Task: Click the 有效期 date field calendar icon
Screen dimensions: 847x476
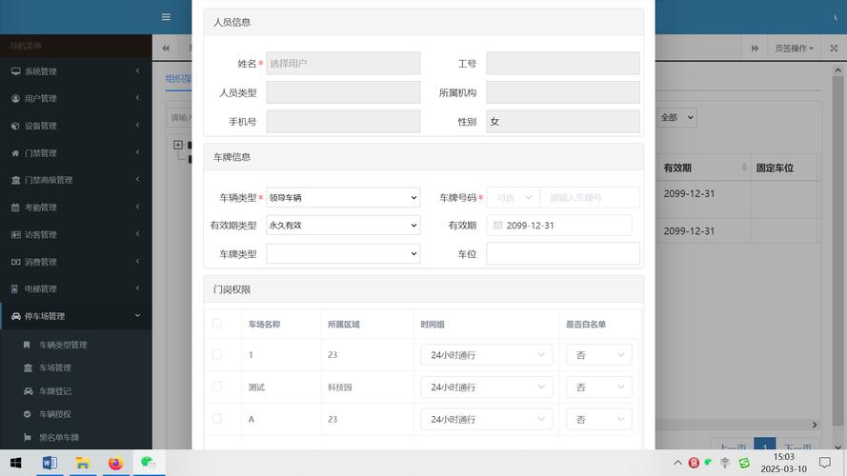Action: (498, 225)
